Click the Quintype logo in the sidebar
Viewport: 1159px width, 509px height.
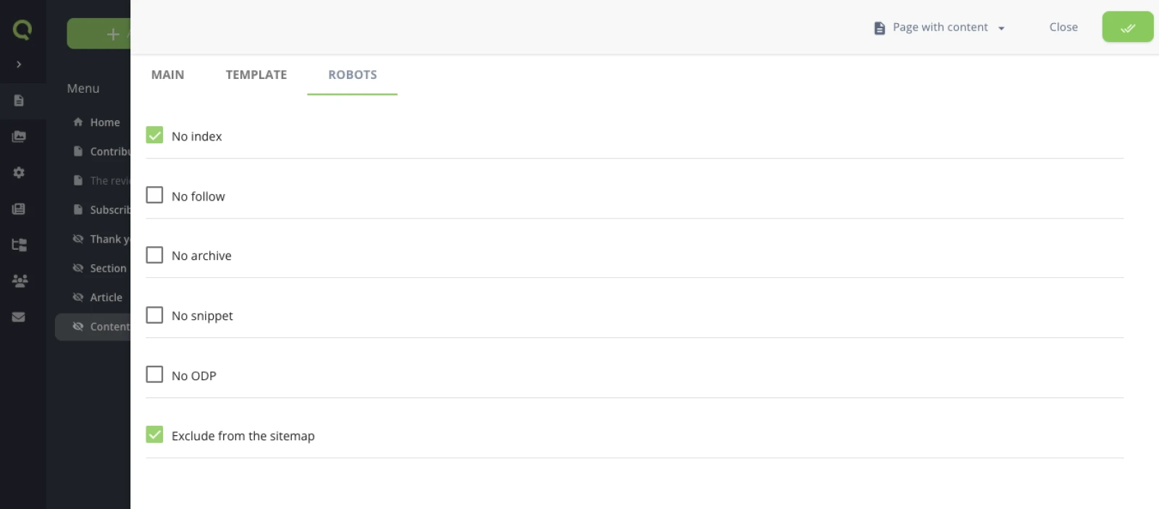coord(22,30)
